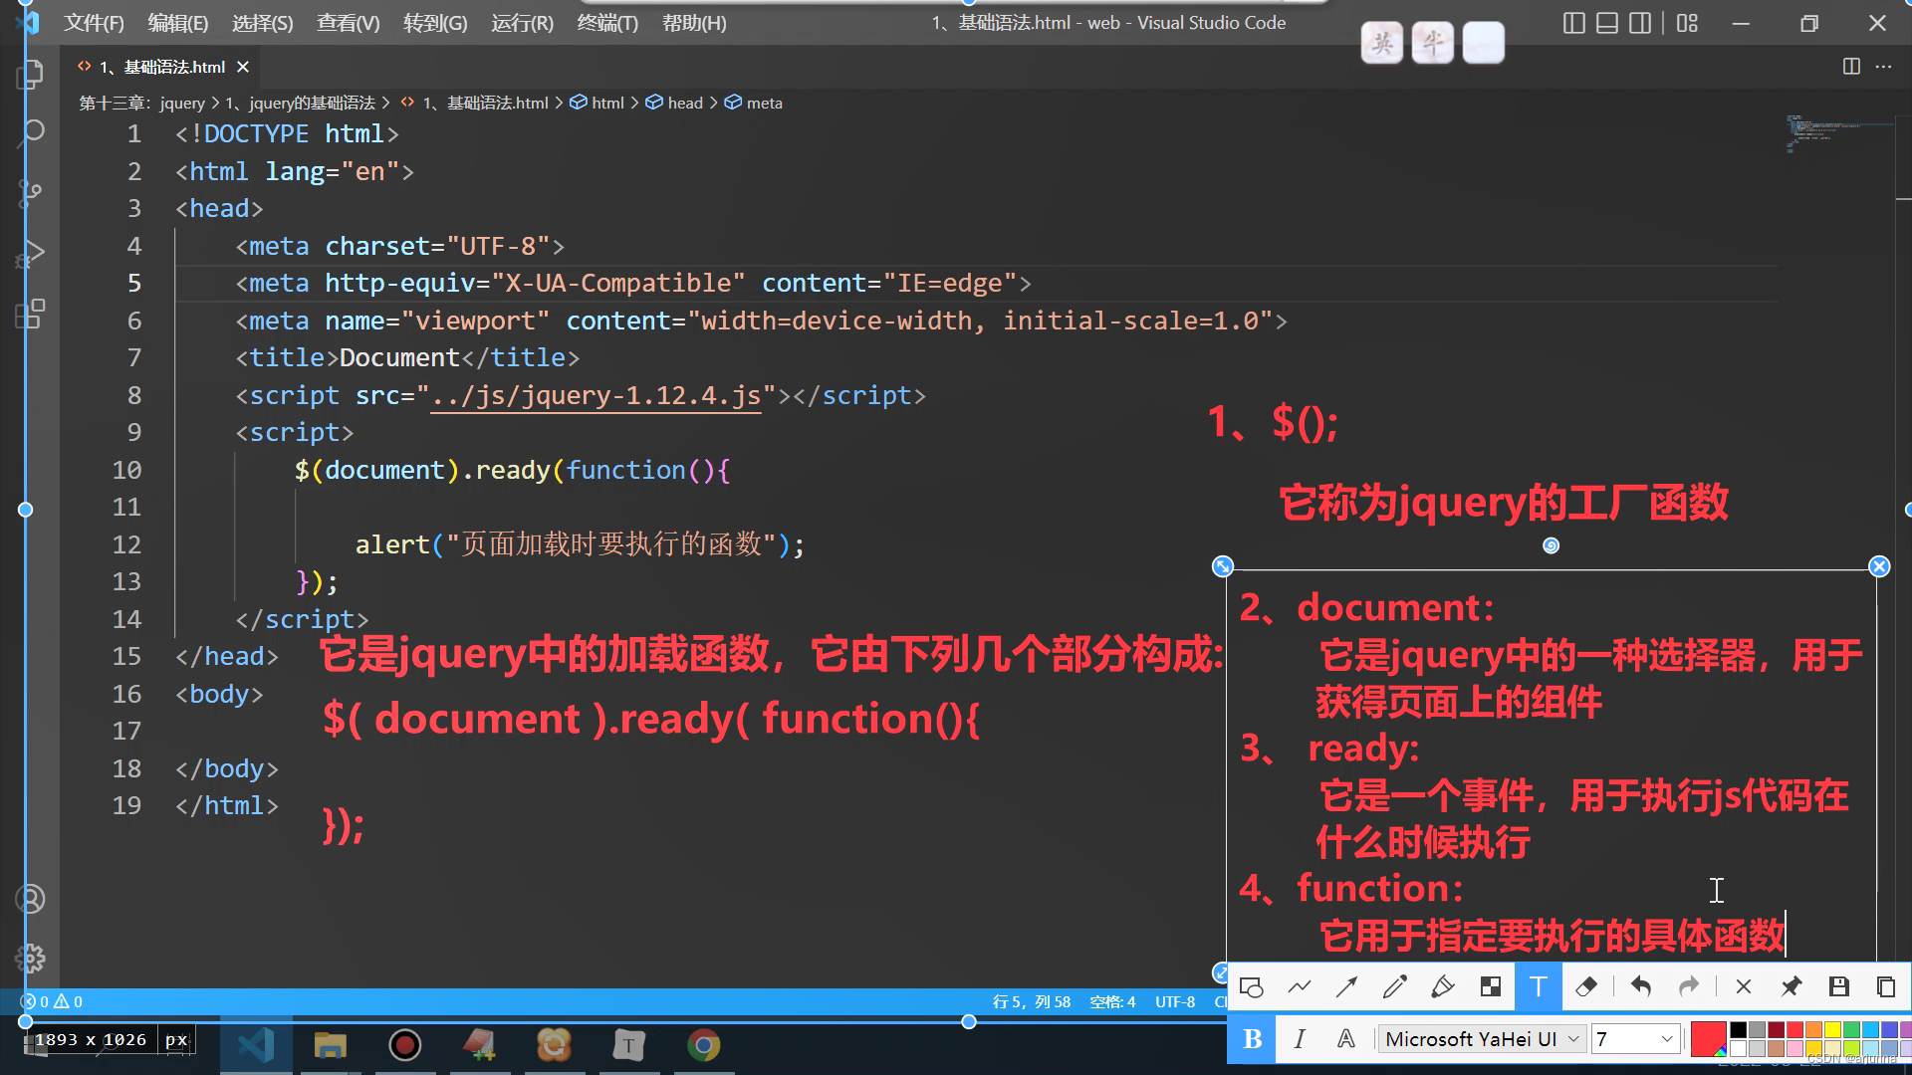This screenshot has width=1912, height=1075.
Task: Select the pencil drawing tool
Action: (1394, 986)
